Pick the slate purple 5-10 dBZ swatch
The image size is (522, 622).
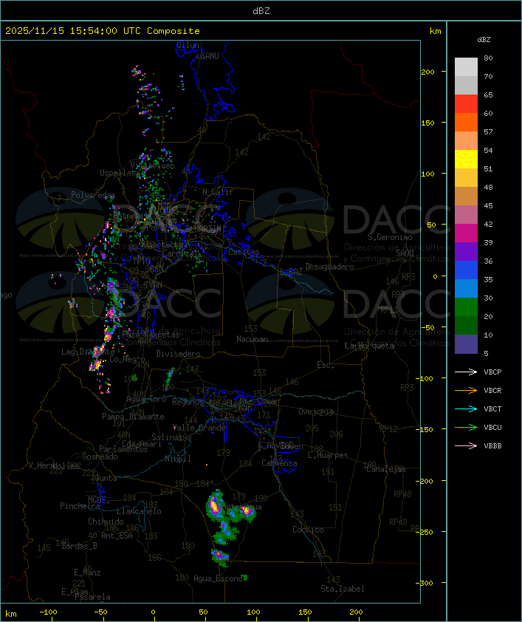(x=466, y=344)
